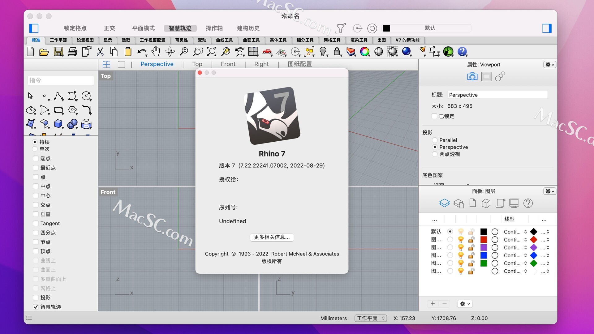Screen dimensions: 594x334
Task: Switch to the Perspective viewport tab
Action: pyautogui.click(x=157, y=64)
